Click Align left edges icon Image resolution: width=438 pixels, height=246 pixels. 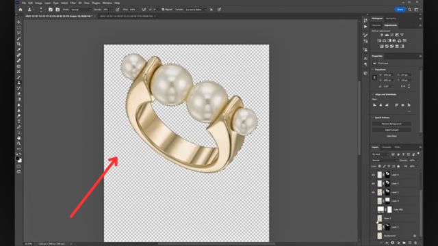tap(374, 105)
